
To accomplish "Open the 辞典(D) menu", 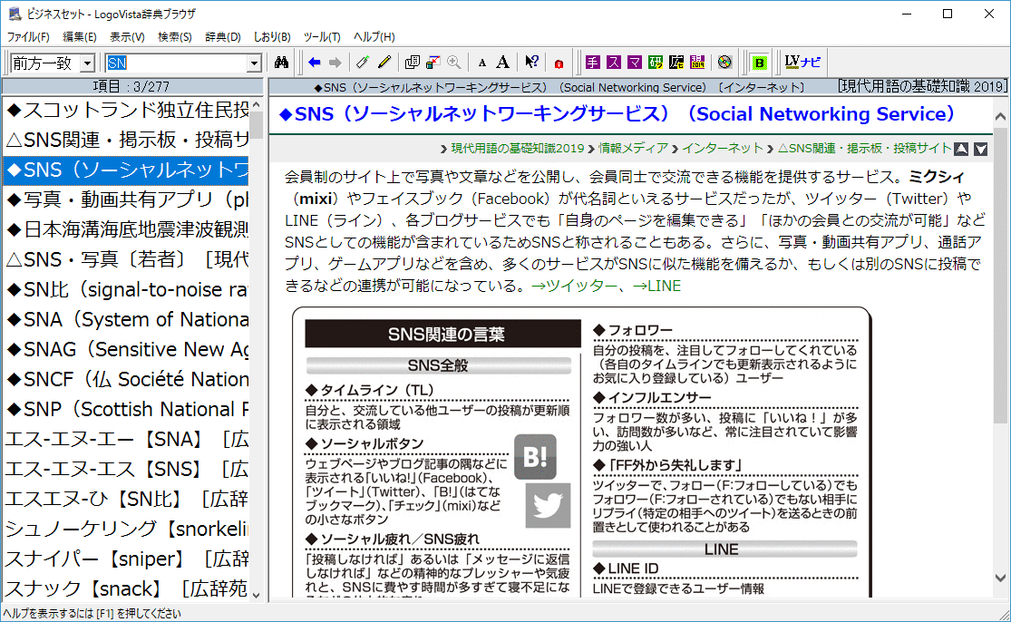I will [223, 37].
